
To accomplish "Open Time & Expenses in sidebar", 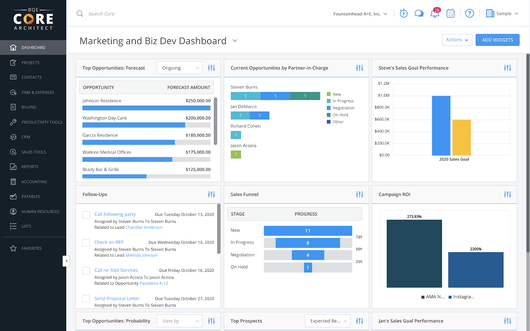I will click(33, 92).
